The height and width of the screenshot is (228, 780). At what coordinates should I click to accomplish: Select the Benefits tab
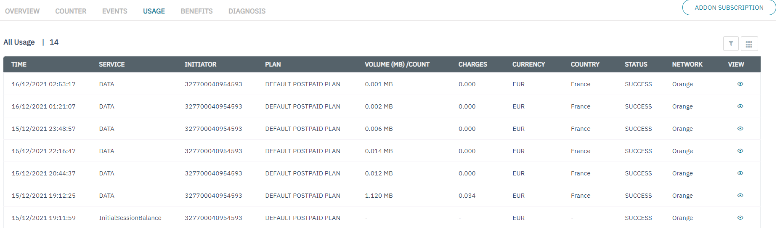pyautogui.click(x=196, y=11)
